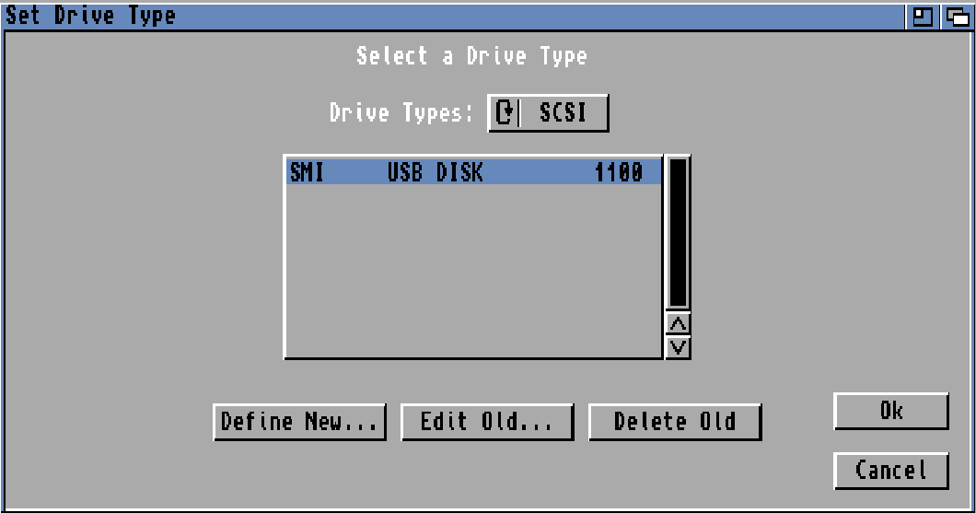Click the Set Drive Type title bar
Screen dimensions: 976x513
(x=368, y=17)
